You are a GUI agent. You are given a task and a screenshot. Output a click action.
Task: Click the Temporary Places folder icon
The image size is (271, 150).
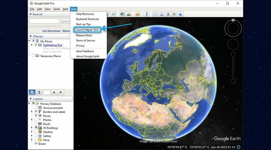(x=37, y=55)
